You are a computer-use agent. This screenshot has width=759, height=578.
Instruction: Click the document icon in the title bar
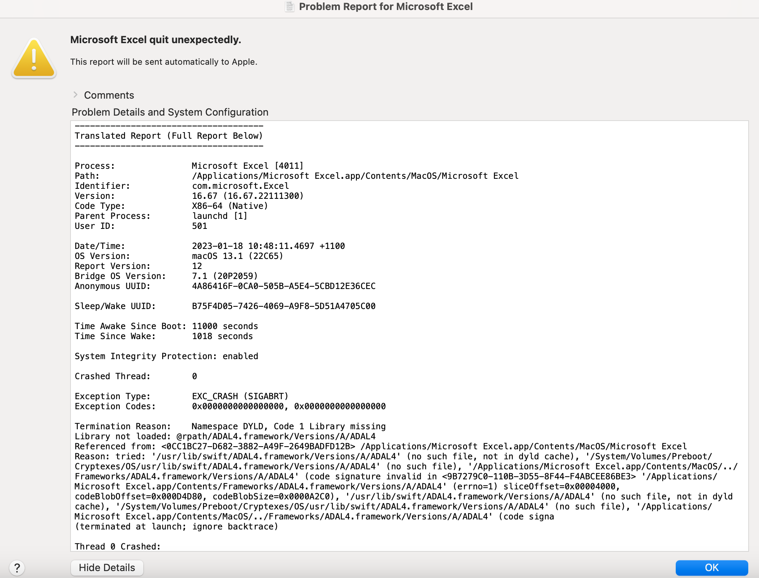[x=289, y=7]
